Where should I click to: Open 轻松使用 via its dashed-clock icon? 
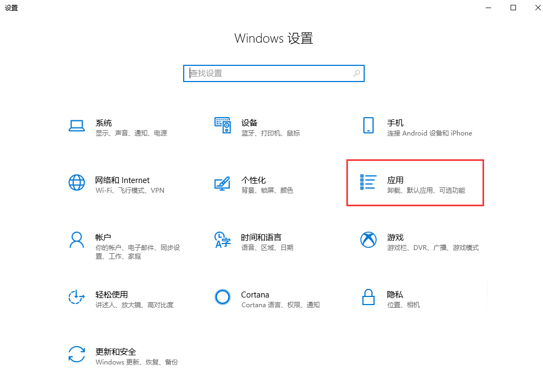77,297
